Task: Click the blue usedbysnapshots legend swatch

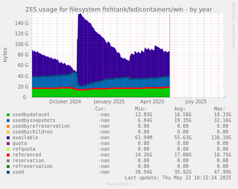Action: (8, 121)
